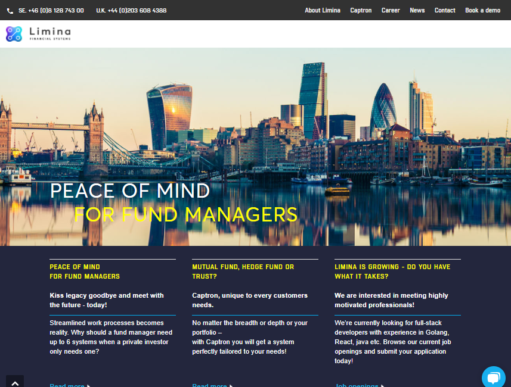Click the arrow beside Job openings

[381, 385]
